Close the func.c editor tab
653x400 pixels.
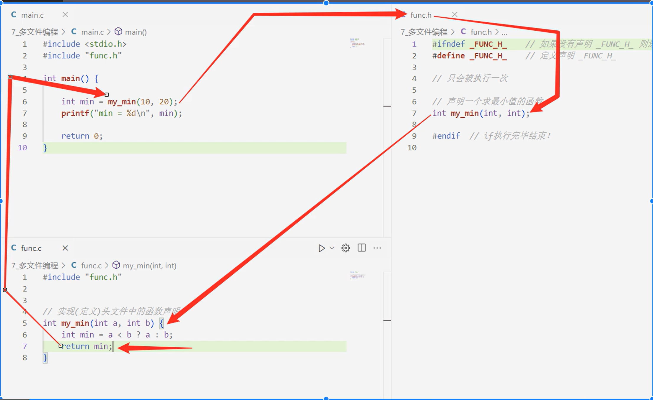pos(65,247)
